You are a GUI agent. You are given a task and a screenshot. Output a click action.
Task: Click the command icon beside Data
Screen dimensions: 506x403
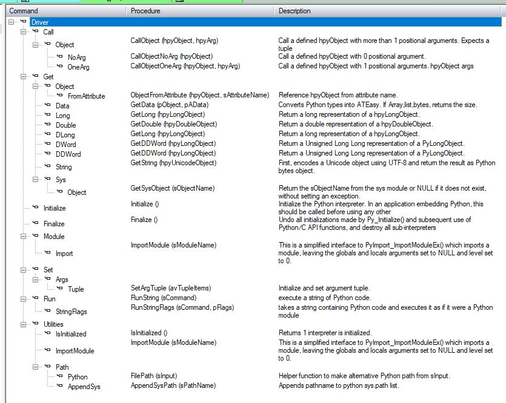pyautogui.click(x=48, y=105)
